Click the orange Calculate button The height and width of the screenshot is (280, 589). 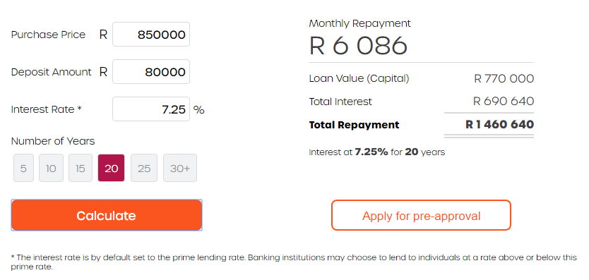pyautogui.click(x=107, y=215)
